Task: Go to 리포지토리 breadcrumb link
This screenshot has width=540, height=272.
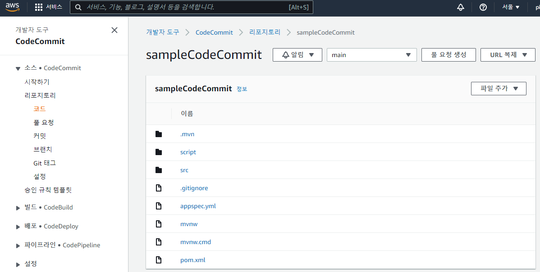Action: click(265, 32)
